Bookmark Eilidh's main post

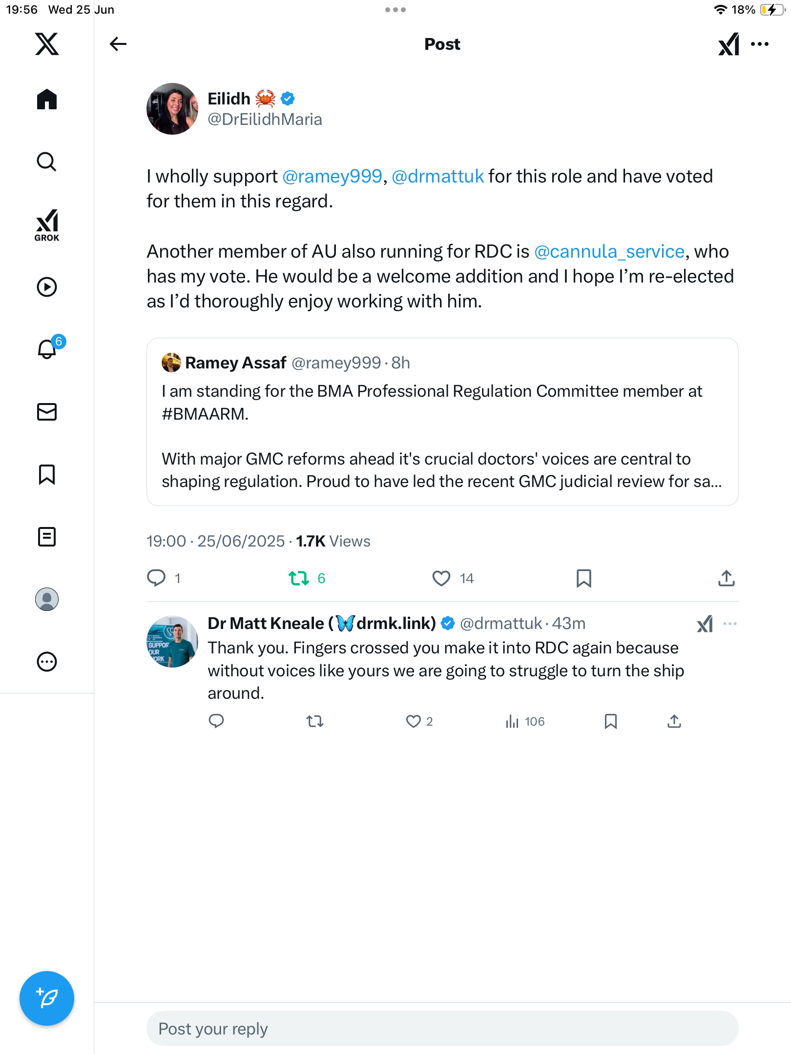pos(584,578)
